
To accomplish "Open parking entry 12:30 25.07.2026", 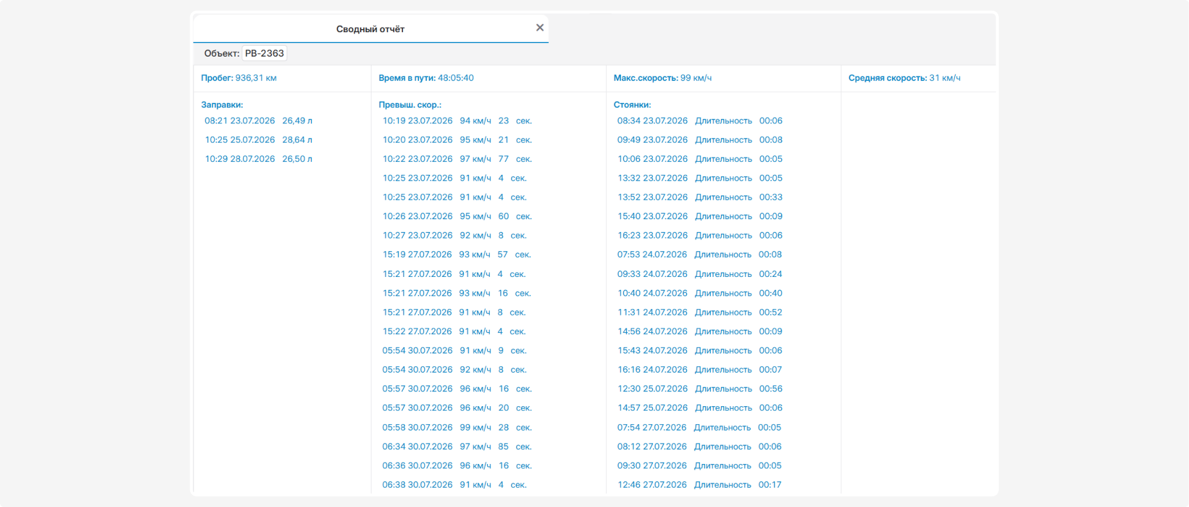I will 700,389.
